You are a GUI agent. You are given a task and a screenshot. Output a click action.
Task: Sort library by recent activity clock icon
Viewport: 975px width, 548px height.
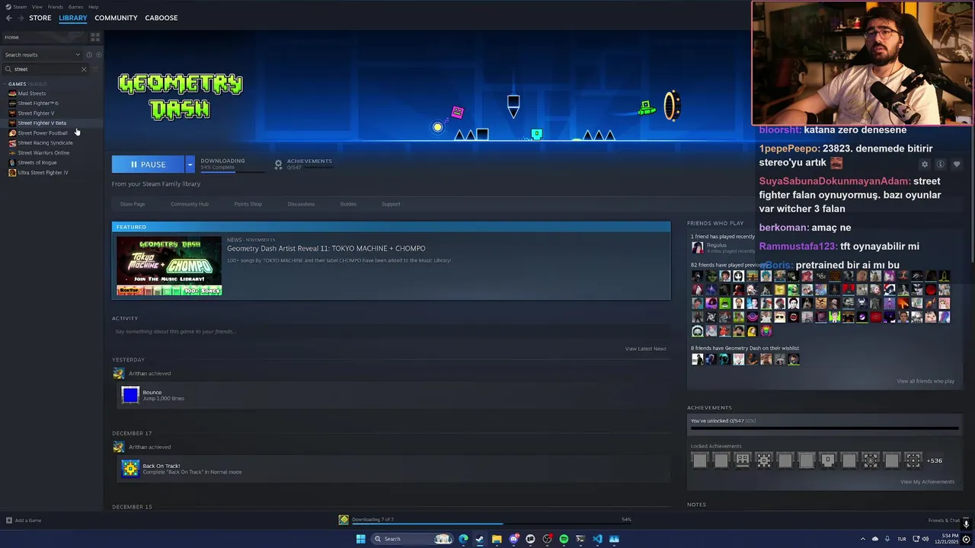(x=88, y=55)
